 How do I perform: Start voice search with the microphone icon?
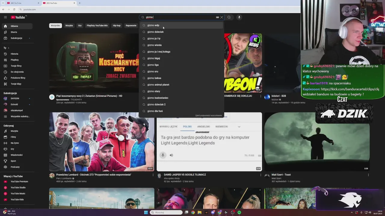(239, 17)
